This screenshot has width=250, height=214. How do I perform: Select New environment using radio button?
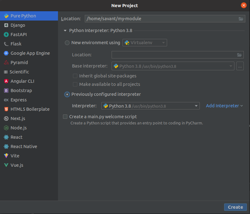coord(67,43)
